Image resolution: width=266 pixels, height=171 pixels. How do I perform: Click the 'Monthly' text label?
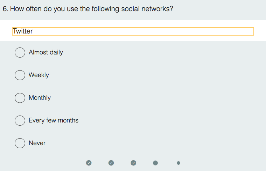tap(40, 98)
